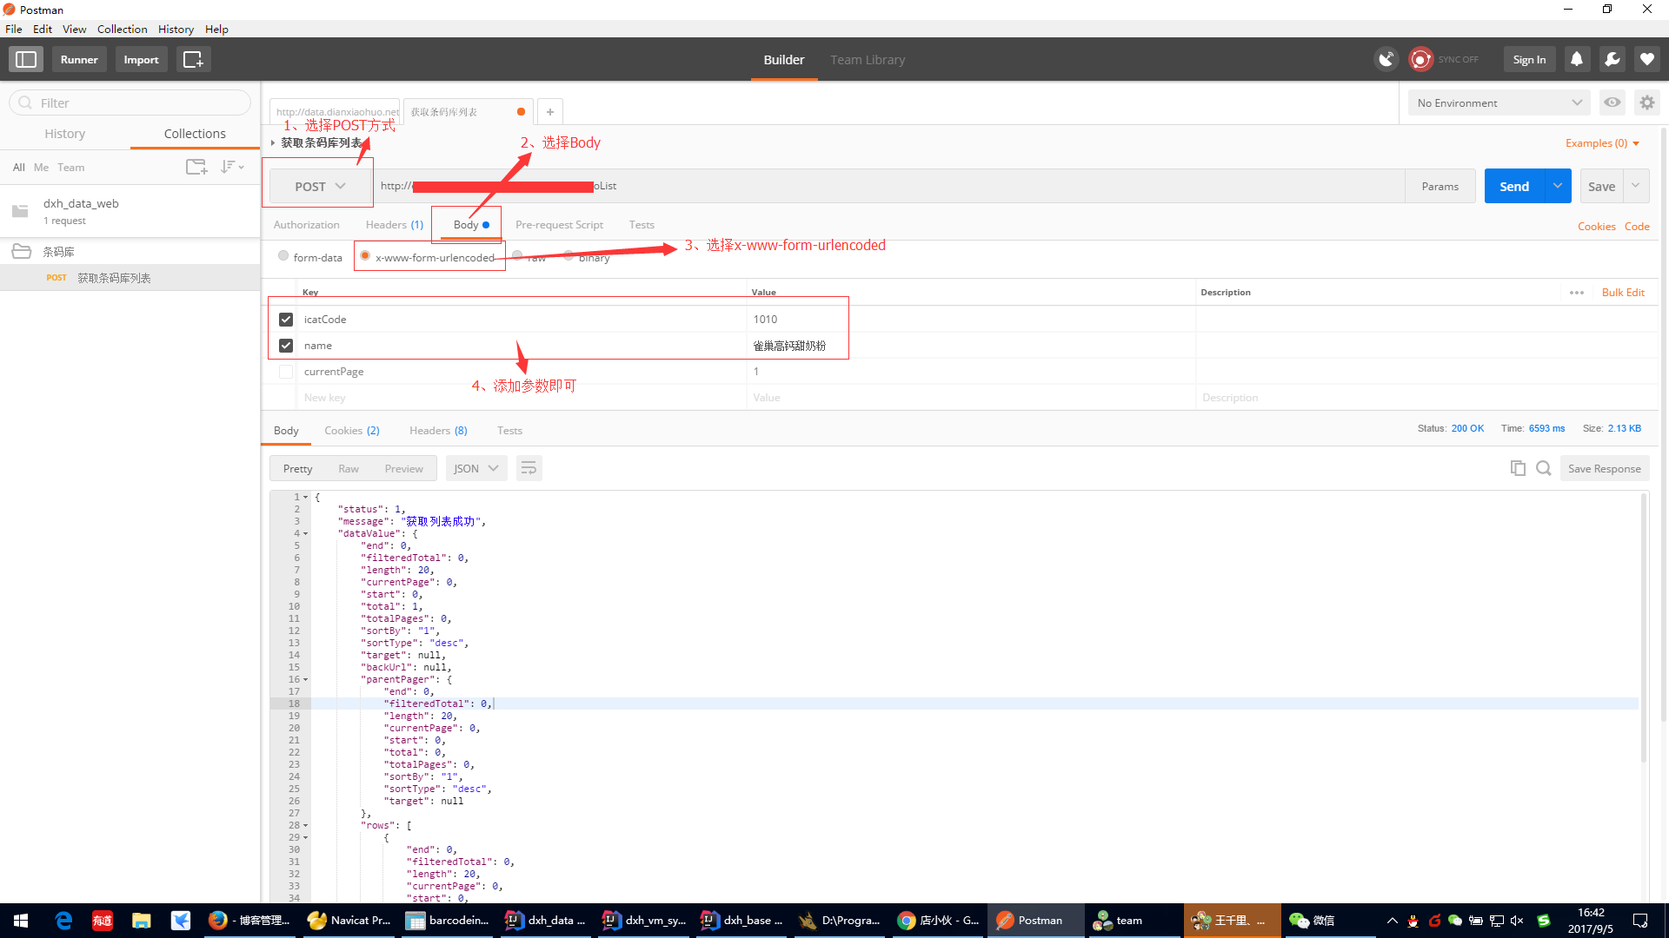Click the Bulk Edit link

click(x=1622, y=292)
